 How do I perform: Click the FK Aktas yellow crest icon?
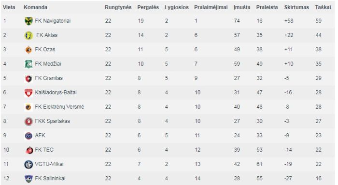point(28,35)
